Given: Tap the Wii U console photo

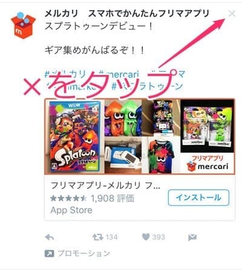Looking at the screenshot, I should point(123,155).
